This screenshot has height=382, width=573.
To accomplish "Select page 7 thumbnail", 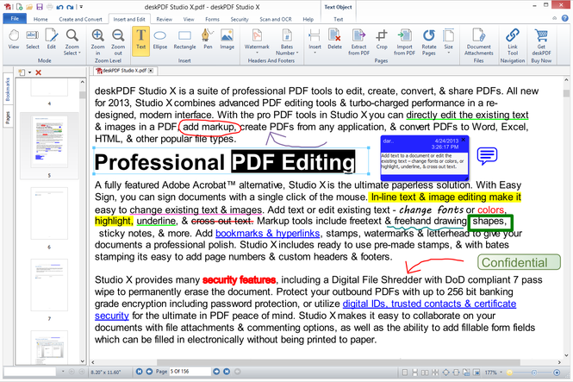I will coord(49,285).
